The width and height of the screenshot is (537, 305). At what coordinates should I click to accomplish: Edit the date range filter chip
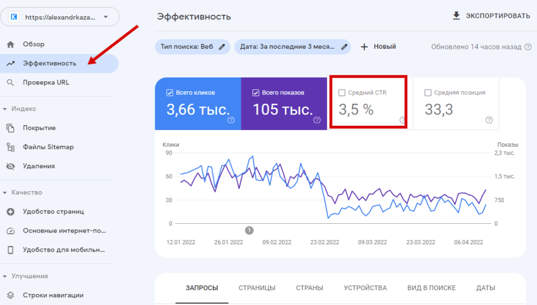tap(293, 47)
